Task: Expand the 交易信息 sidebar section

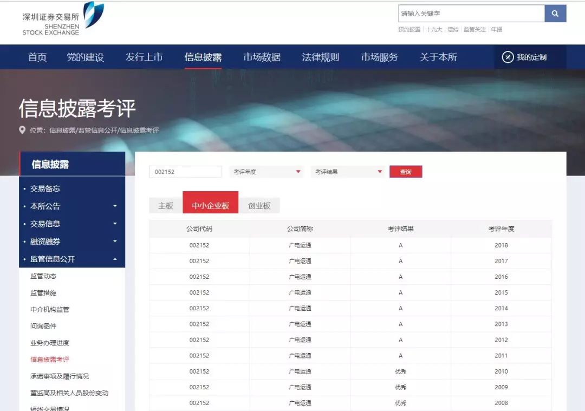Action: (x=115, y=224)
